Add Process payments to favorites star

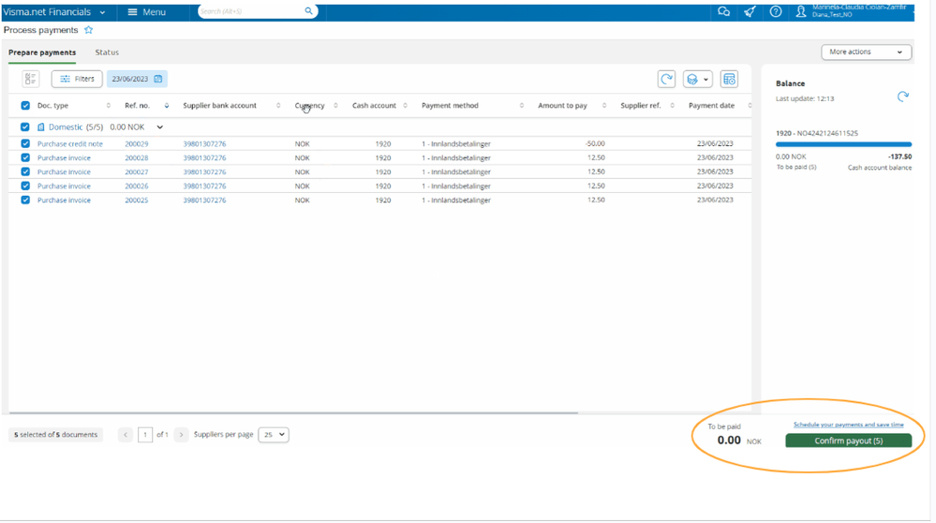point(88,30)
